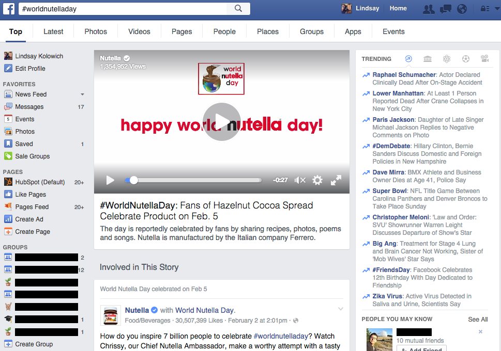Click the Home link in top bar

coord(398,8)
